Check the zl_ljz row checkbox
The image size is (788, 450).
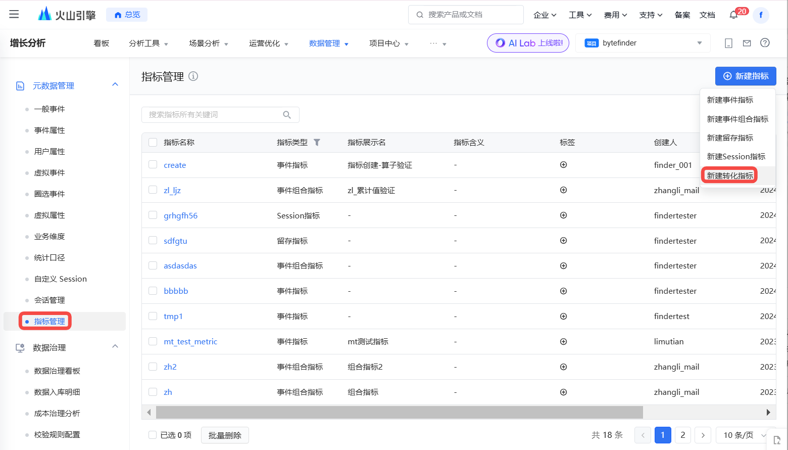click(153, 190)
